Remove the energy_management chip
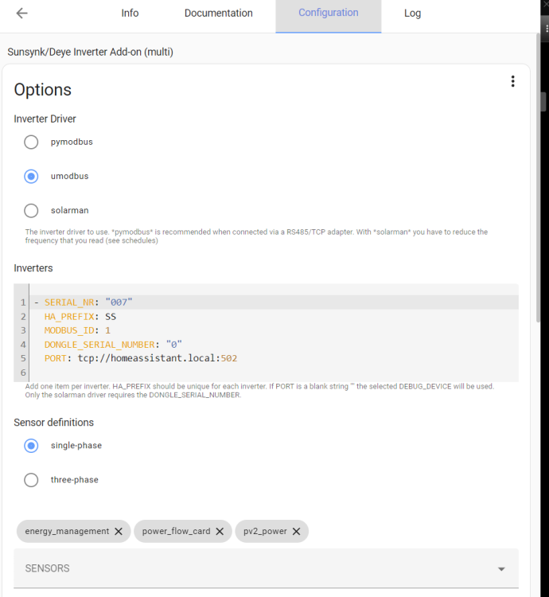549x597 pixels. point(119,531)
